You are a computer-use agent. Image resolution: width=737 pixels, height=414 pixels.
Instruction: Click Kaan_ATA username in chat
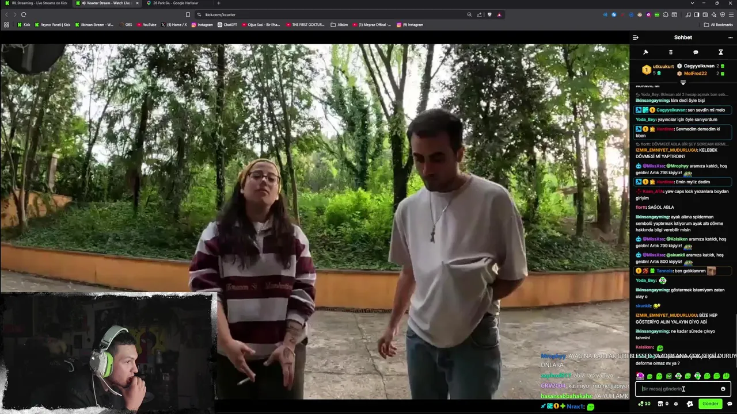[x=653, y=191]
